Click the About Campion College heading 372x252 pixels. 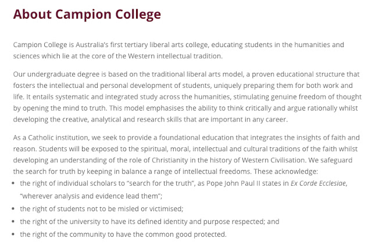pos(87,14)
